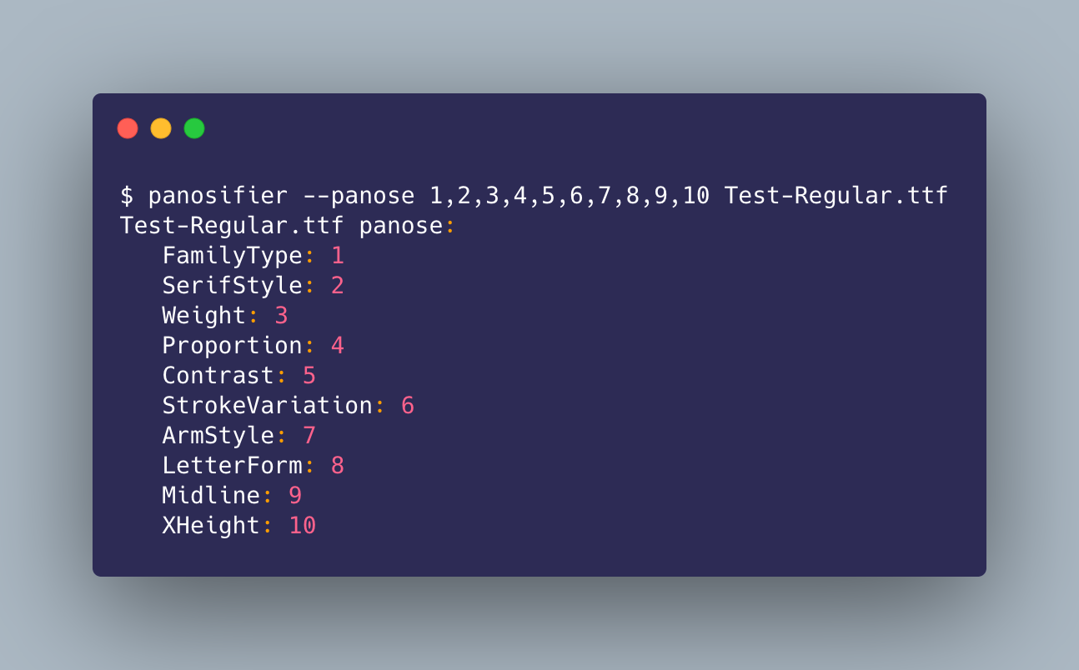Click the value 10 beside XHeight
Image resolution: width=1079 pixels, height=670 pixels.
[303, 526]
